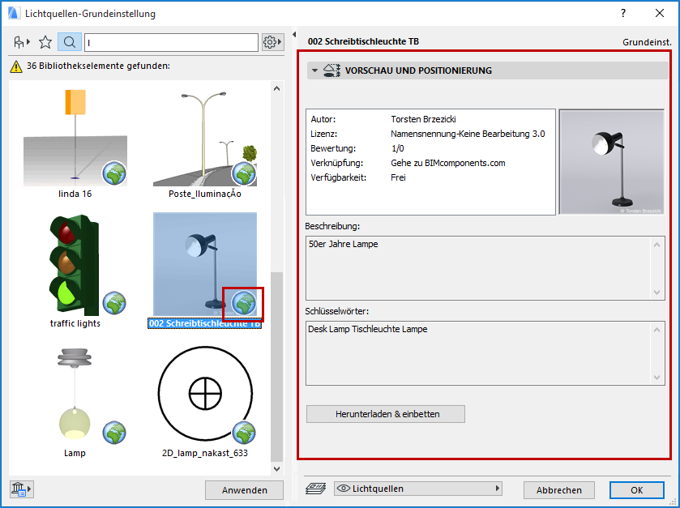Select the Poste_Iluminação thumbnail
Viewport: 680px width, 508px height.
click(205, 138)
